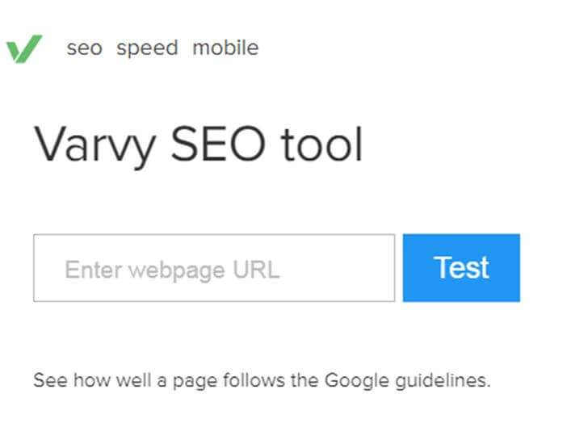The width and height of the screenshot is (571, 440).
Task: Click the green Varvy checkmark logo
Action: click(x=23, y=50)
